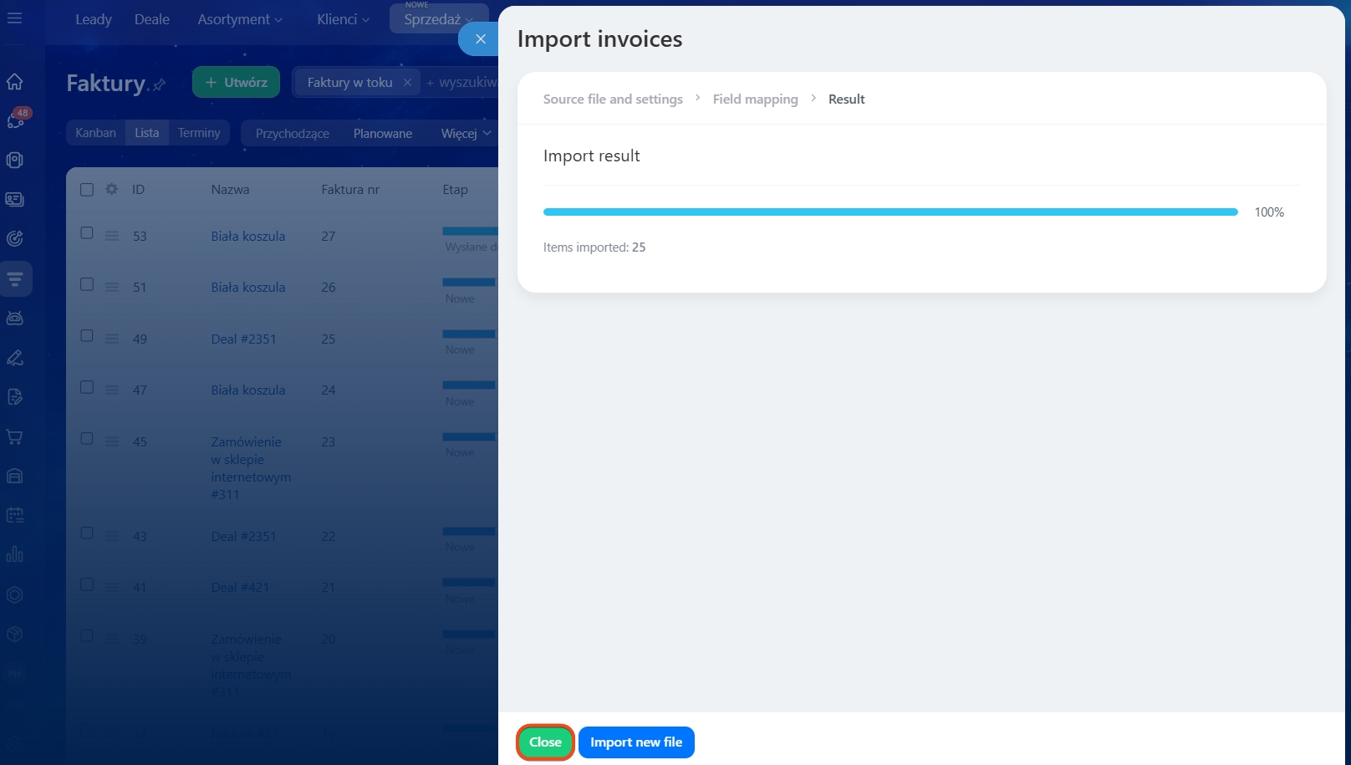Open notifications icon with 48 badge
1351x765 pixels.
click(x=16, y=119)
